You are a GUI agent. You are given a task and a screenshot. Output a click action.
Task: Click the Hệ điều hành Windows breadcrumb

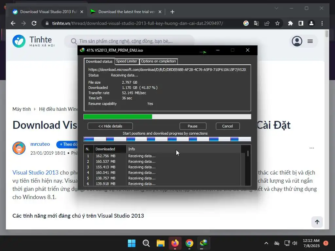[58, 109]
